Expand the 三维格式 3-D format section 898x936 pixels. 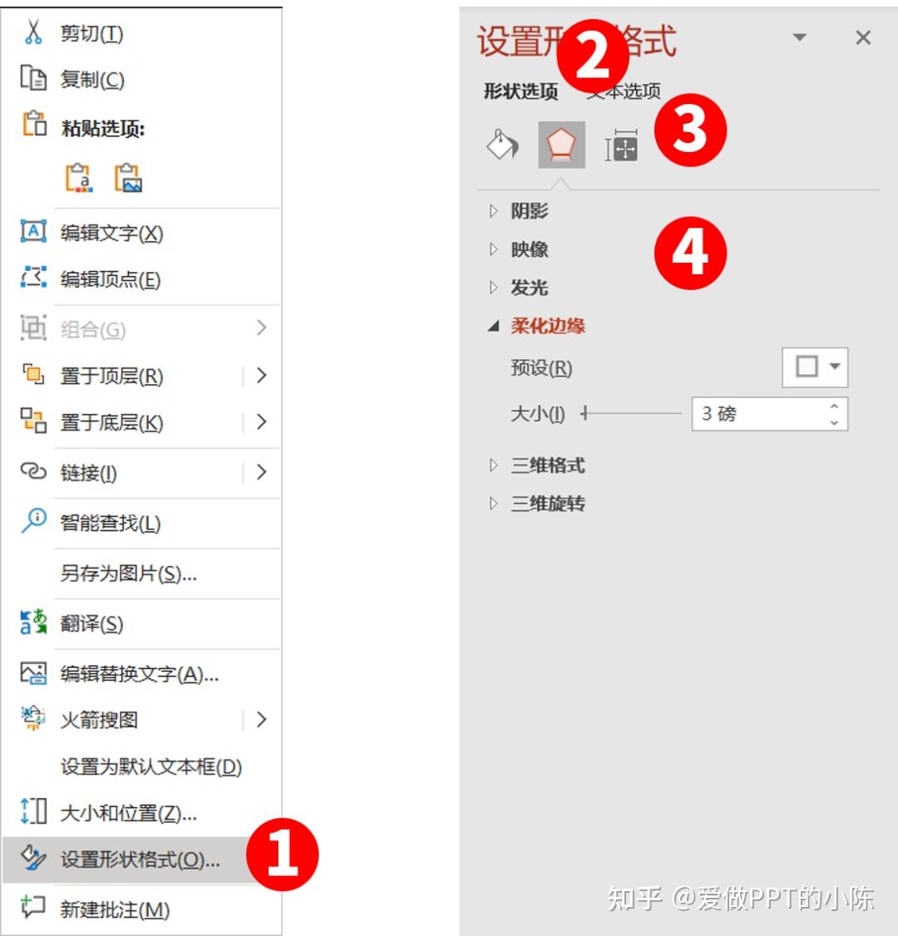click(x=537, y=465)
